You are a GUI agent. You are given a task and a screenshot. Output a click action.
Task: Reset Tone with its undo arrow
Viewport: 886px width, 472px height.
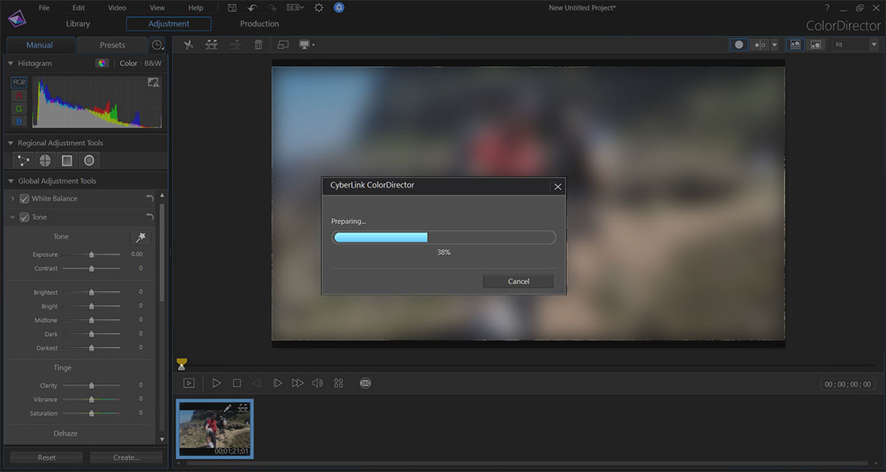(150, 217)
